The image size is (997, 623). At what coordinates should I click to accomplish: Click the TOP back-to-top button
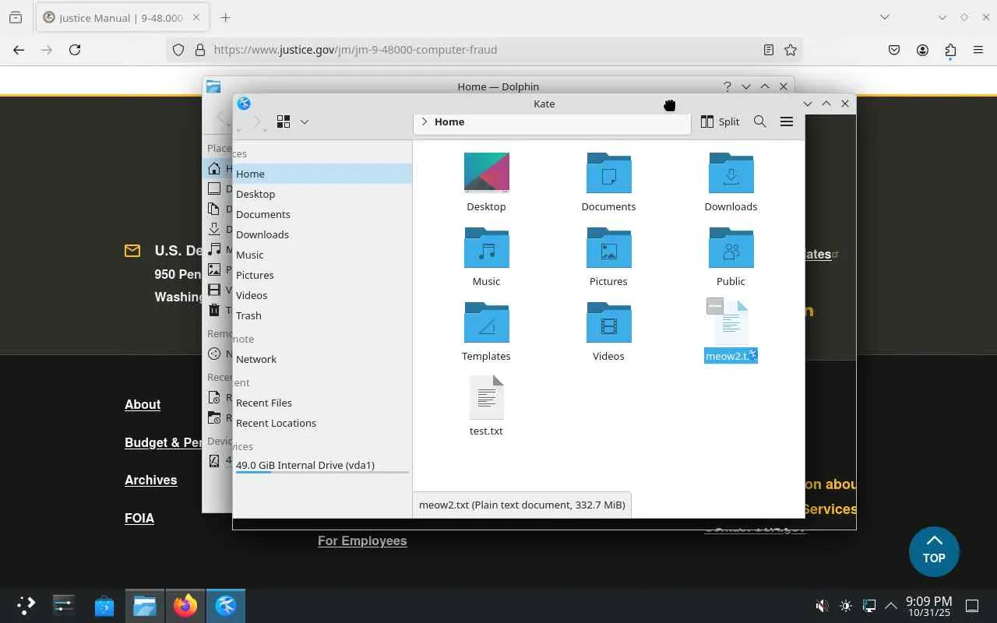tap(934, 551)
